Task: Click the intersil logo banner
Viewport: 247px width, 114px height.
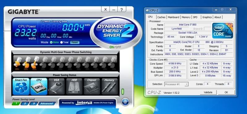Action: pos(87,103)
